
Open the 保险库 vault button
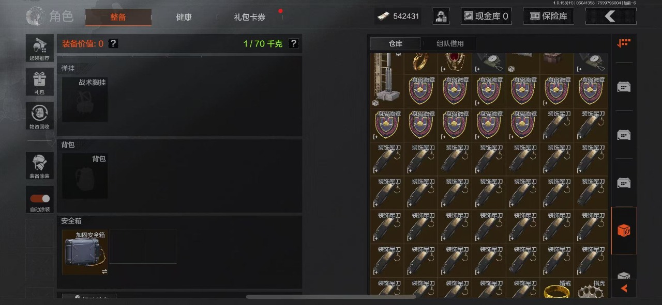[548, 16]
